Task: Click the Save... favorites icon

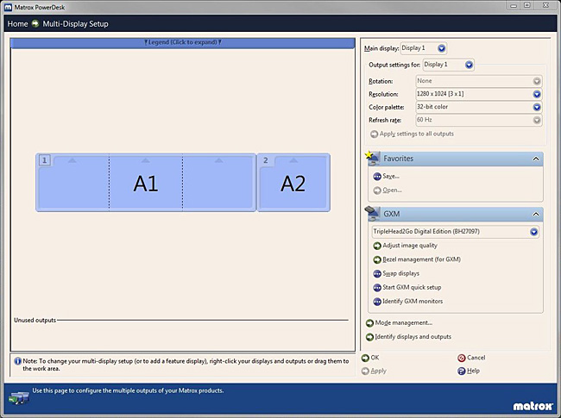Action: (377, 177)
